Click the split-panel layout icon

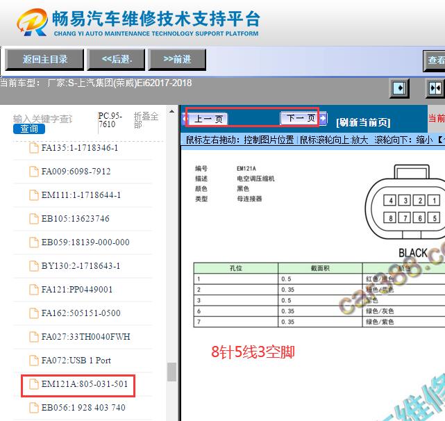tap(435, 88)
